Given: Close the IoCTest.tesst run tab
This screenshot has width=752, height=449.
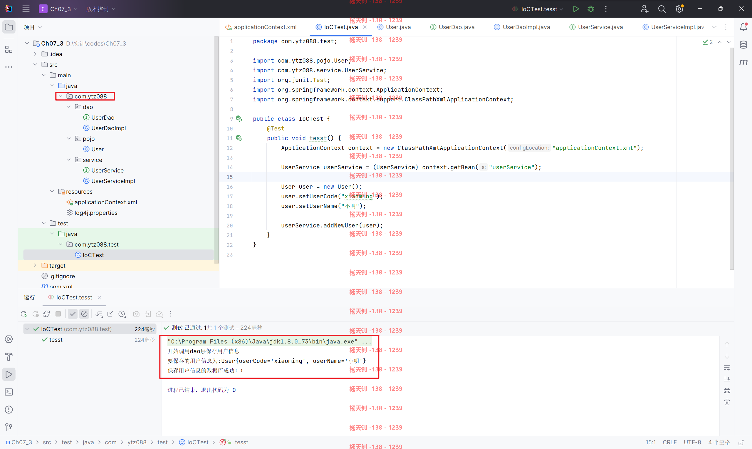Looking at the screenshot, I should [99, 297].
